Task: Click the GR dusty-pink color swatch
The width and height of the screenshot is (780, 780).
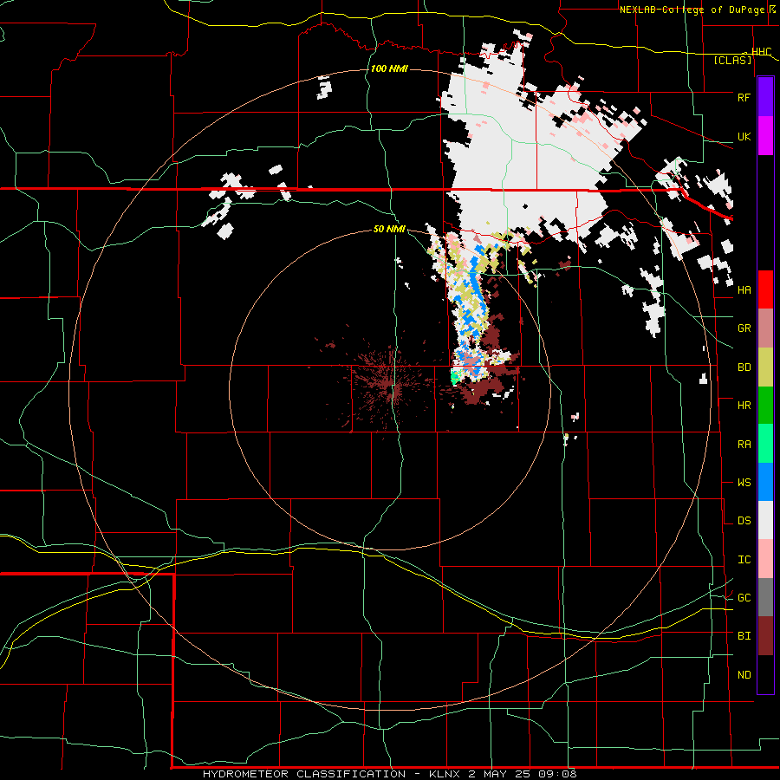Action: coord(765,328)
